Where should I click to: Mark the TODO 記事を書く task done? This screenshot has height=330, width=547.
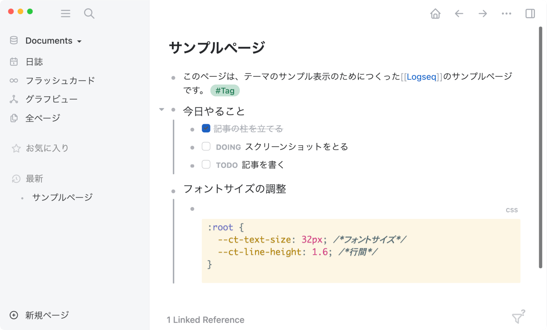click(x=206, y=164)
